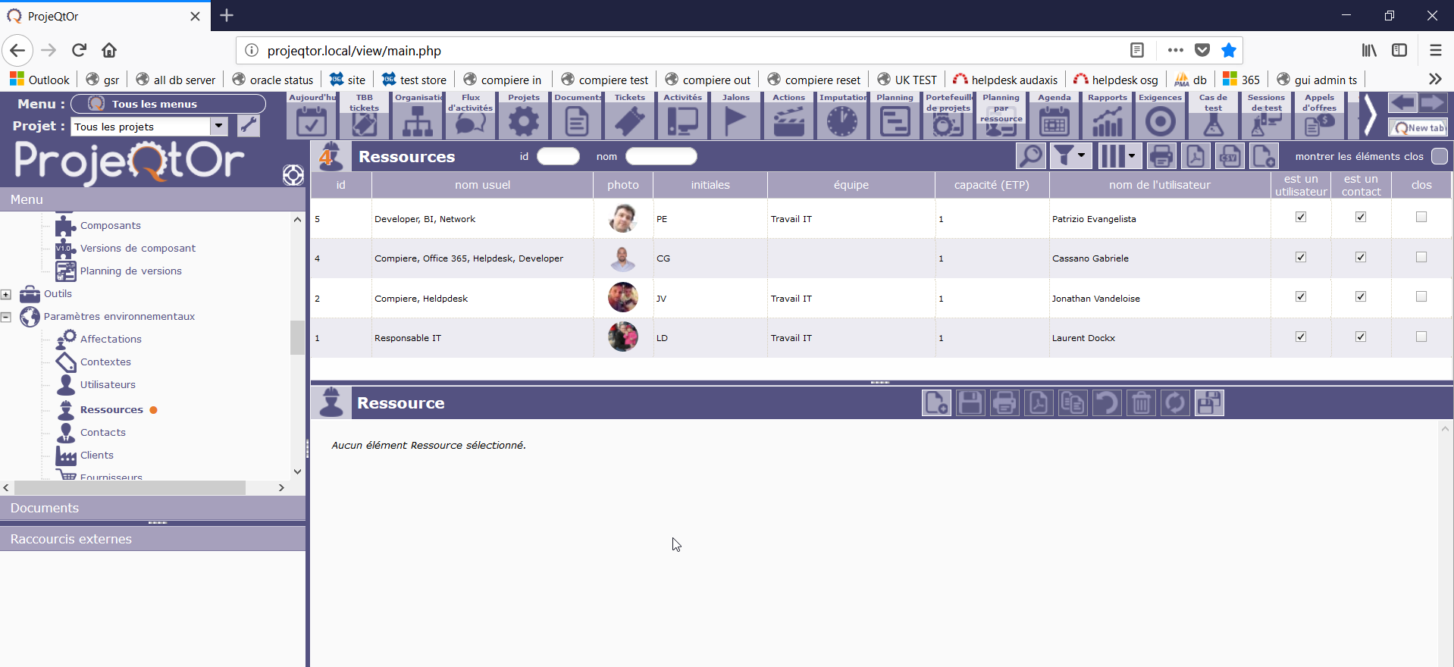Enable 'montrer les éléments clos' checkbox

1439,156
